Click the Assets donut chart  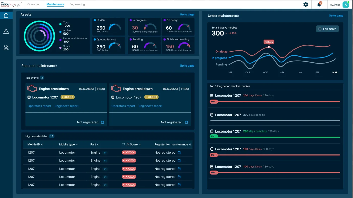click(39, 36)
